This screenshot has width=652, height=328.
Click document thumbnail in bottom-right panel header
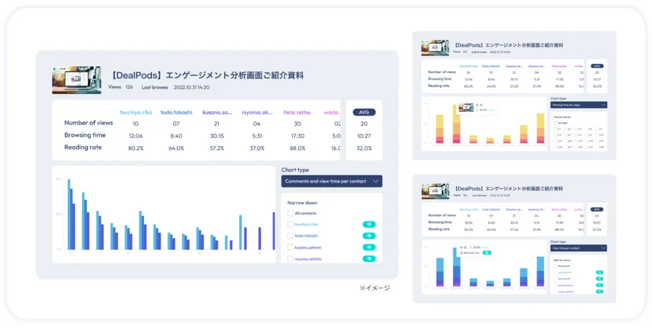pos(436,191)
